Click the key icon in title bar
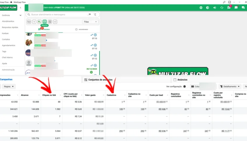The image size is (247, 141). [x=224, y=2]
